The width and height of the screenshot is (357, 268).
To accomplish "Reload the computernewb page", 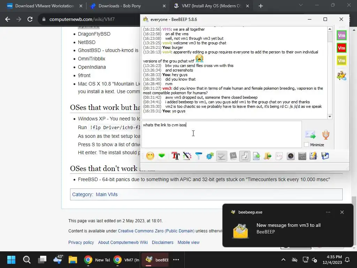I will pyautogui.click(x=30, y=19).
